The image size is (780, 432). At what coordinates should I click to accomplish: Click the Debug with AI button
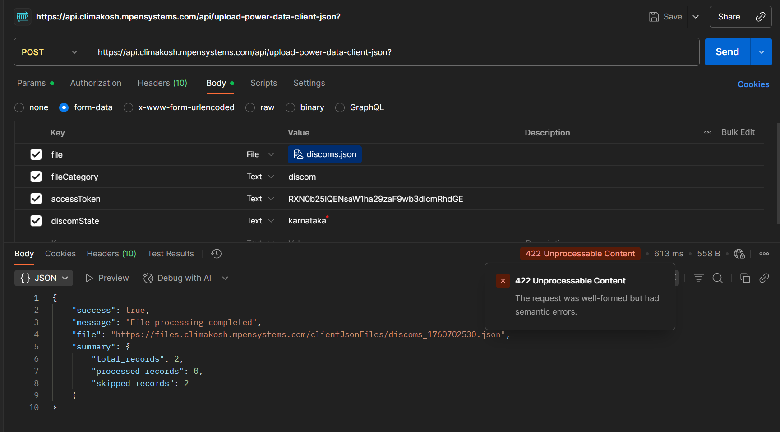pyautogui.click(x=177, y=278)
